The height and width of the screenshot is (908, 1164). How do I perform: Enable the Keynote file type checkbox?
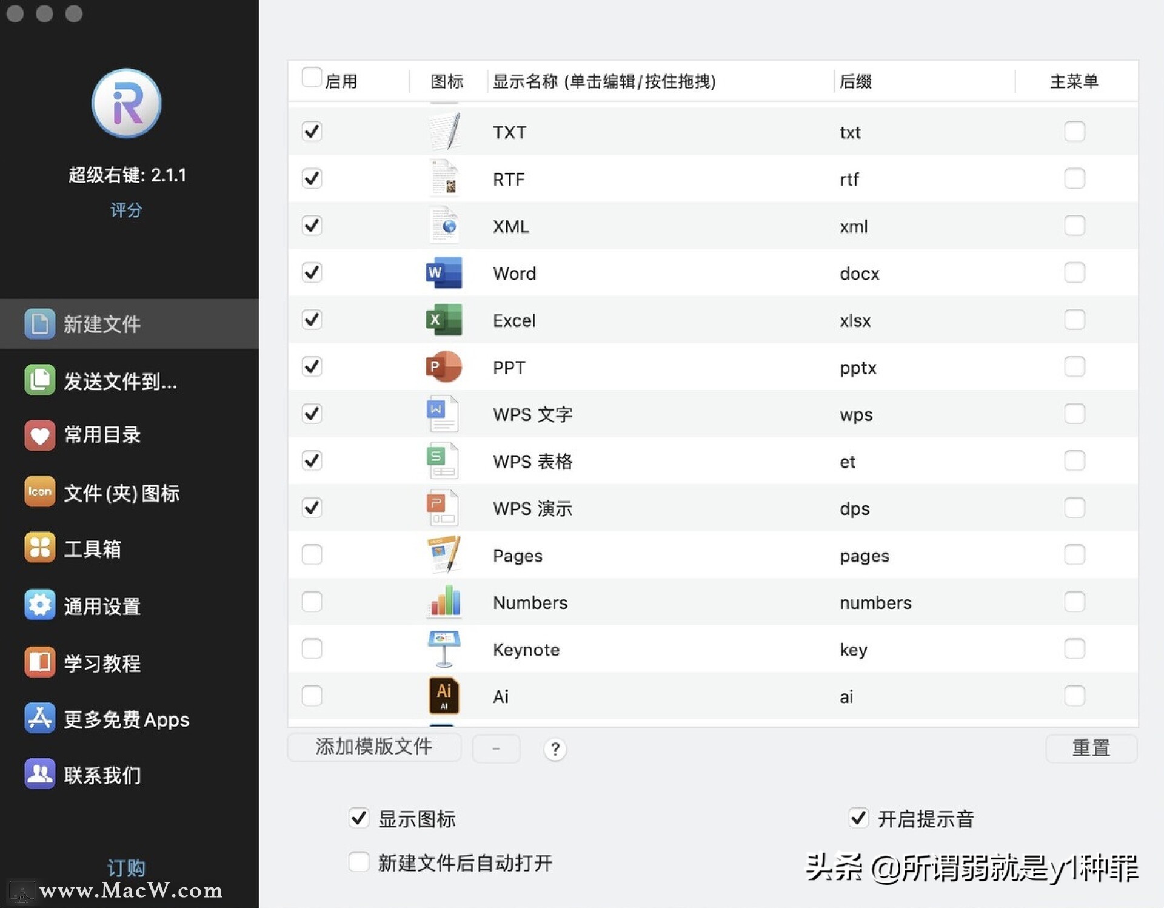(x=312, y=648)
